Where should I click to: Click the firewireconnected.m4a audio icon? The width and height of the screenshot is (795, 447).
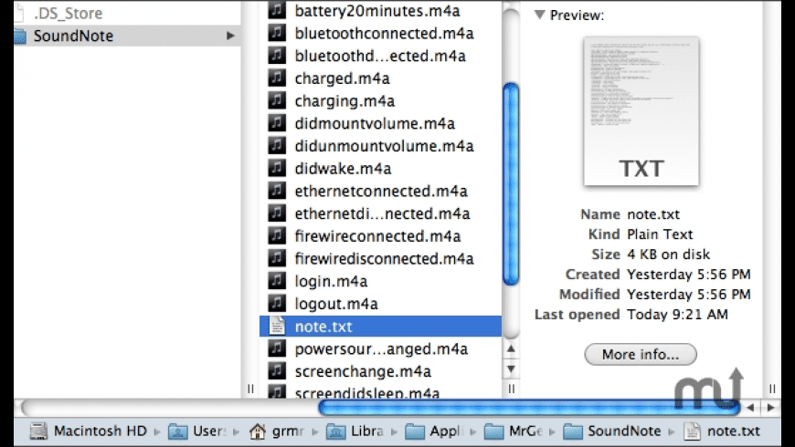[x=277, y=236]
